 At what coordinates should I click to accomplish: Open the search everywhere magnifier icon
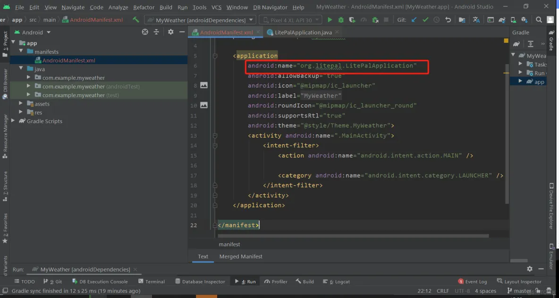539,20
